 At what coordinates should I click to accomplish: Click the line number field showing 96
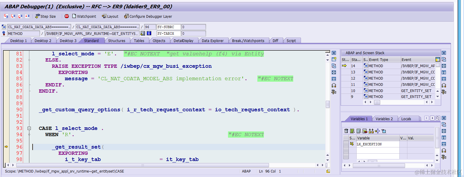pyautogui.click(x=150, y=27)
